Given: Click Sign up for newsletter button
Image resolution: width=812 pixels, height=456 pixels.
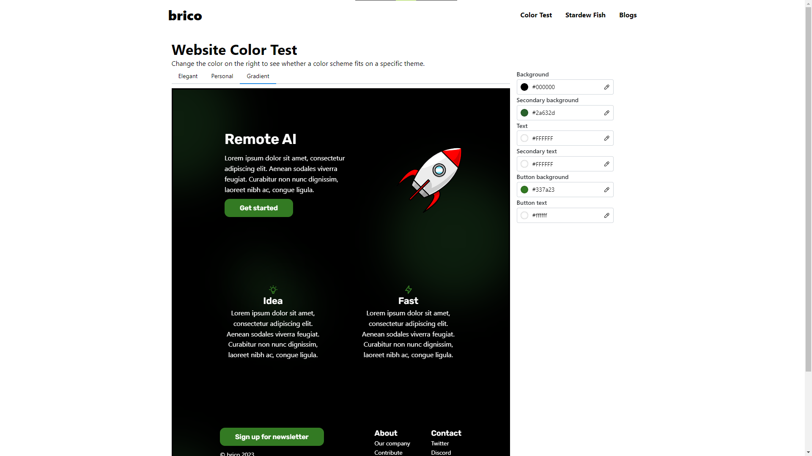Looking at the screenshot, I should point(272,437).
